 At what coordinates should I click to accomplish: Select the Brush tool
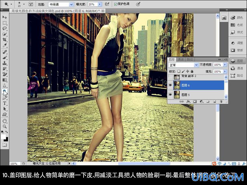pos(5,57)
